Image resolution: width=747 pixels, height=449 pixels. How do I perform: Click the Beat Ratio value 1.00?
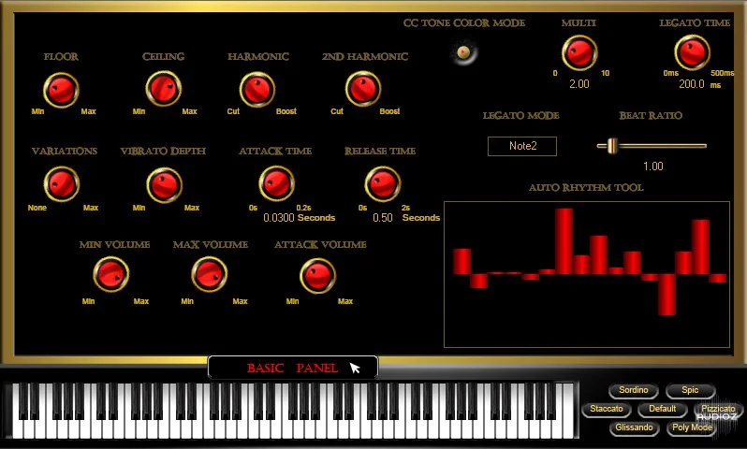pyautogui.click(x=653, y=167)
